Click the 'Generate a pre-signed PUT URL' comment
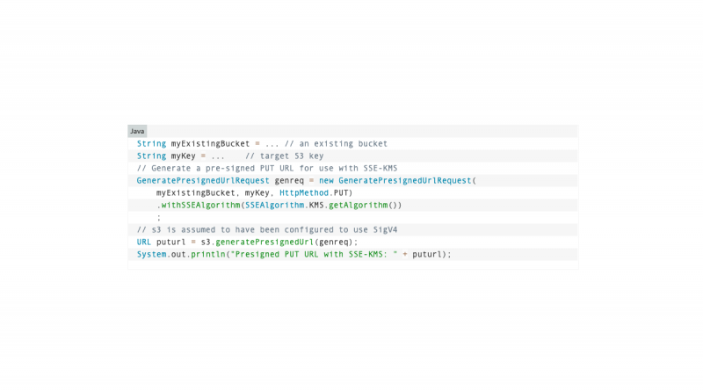703x391 pixels. (267, 168)
